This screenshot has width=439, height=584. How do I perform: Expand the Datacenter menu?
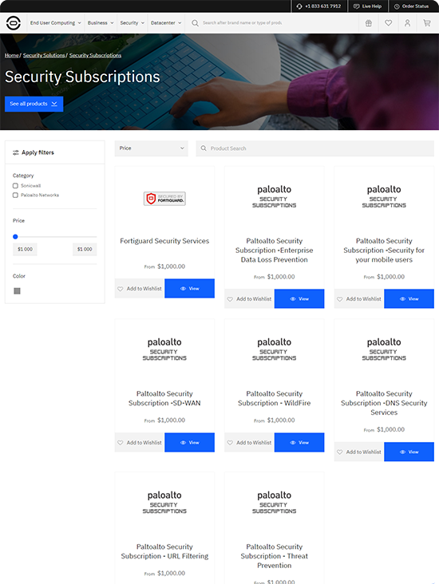coord(166,23)
